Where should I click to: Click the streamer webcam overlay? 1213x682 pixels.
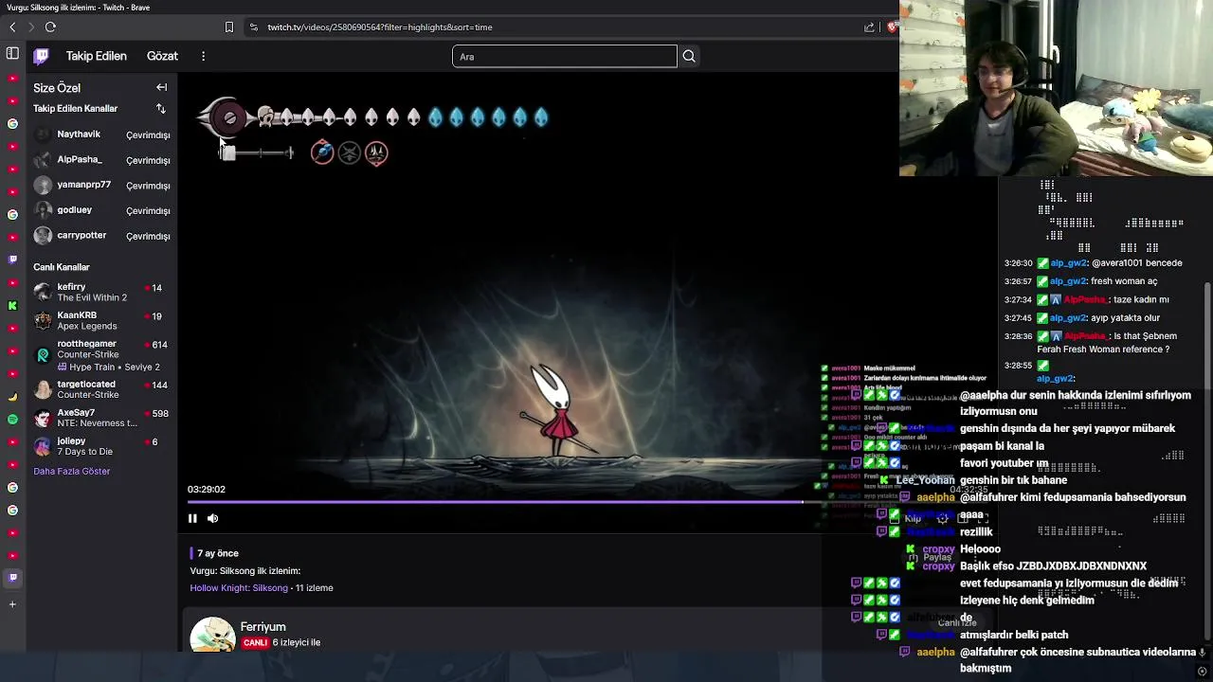pyautogui.click(x=1056, y=88)
